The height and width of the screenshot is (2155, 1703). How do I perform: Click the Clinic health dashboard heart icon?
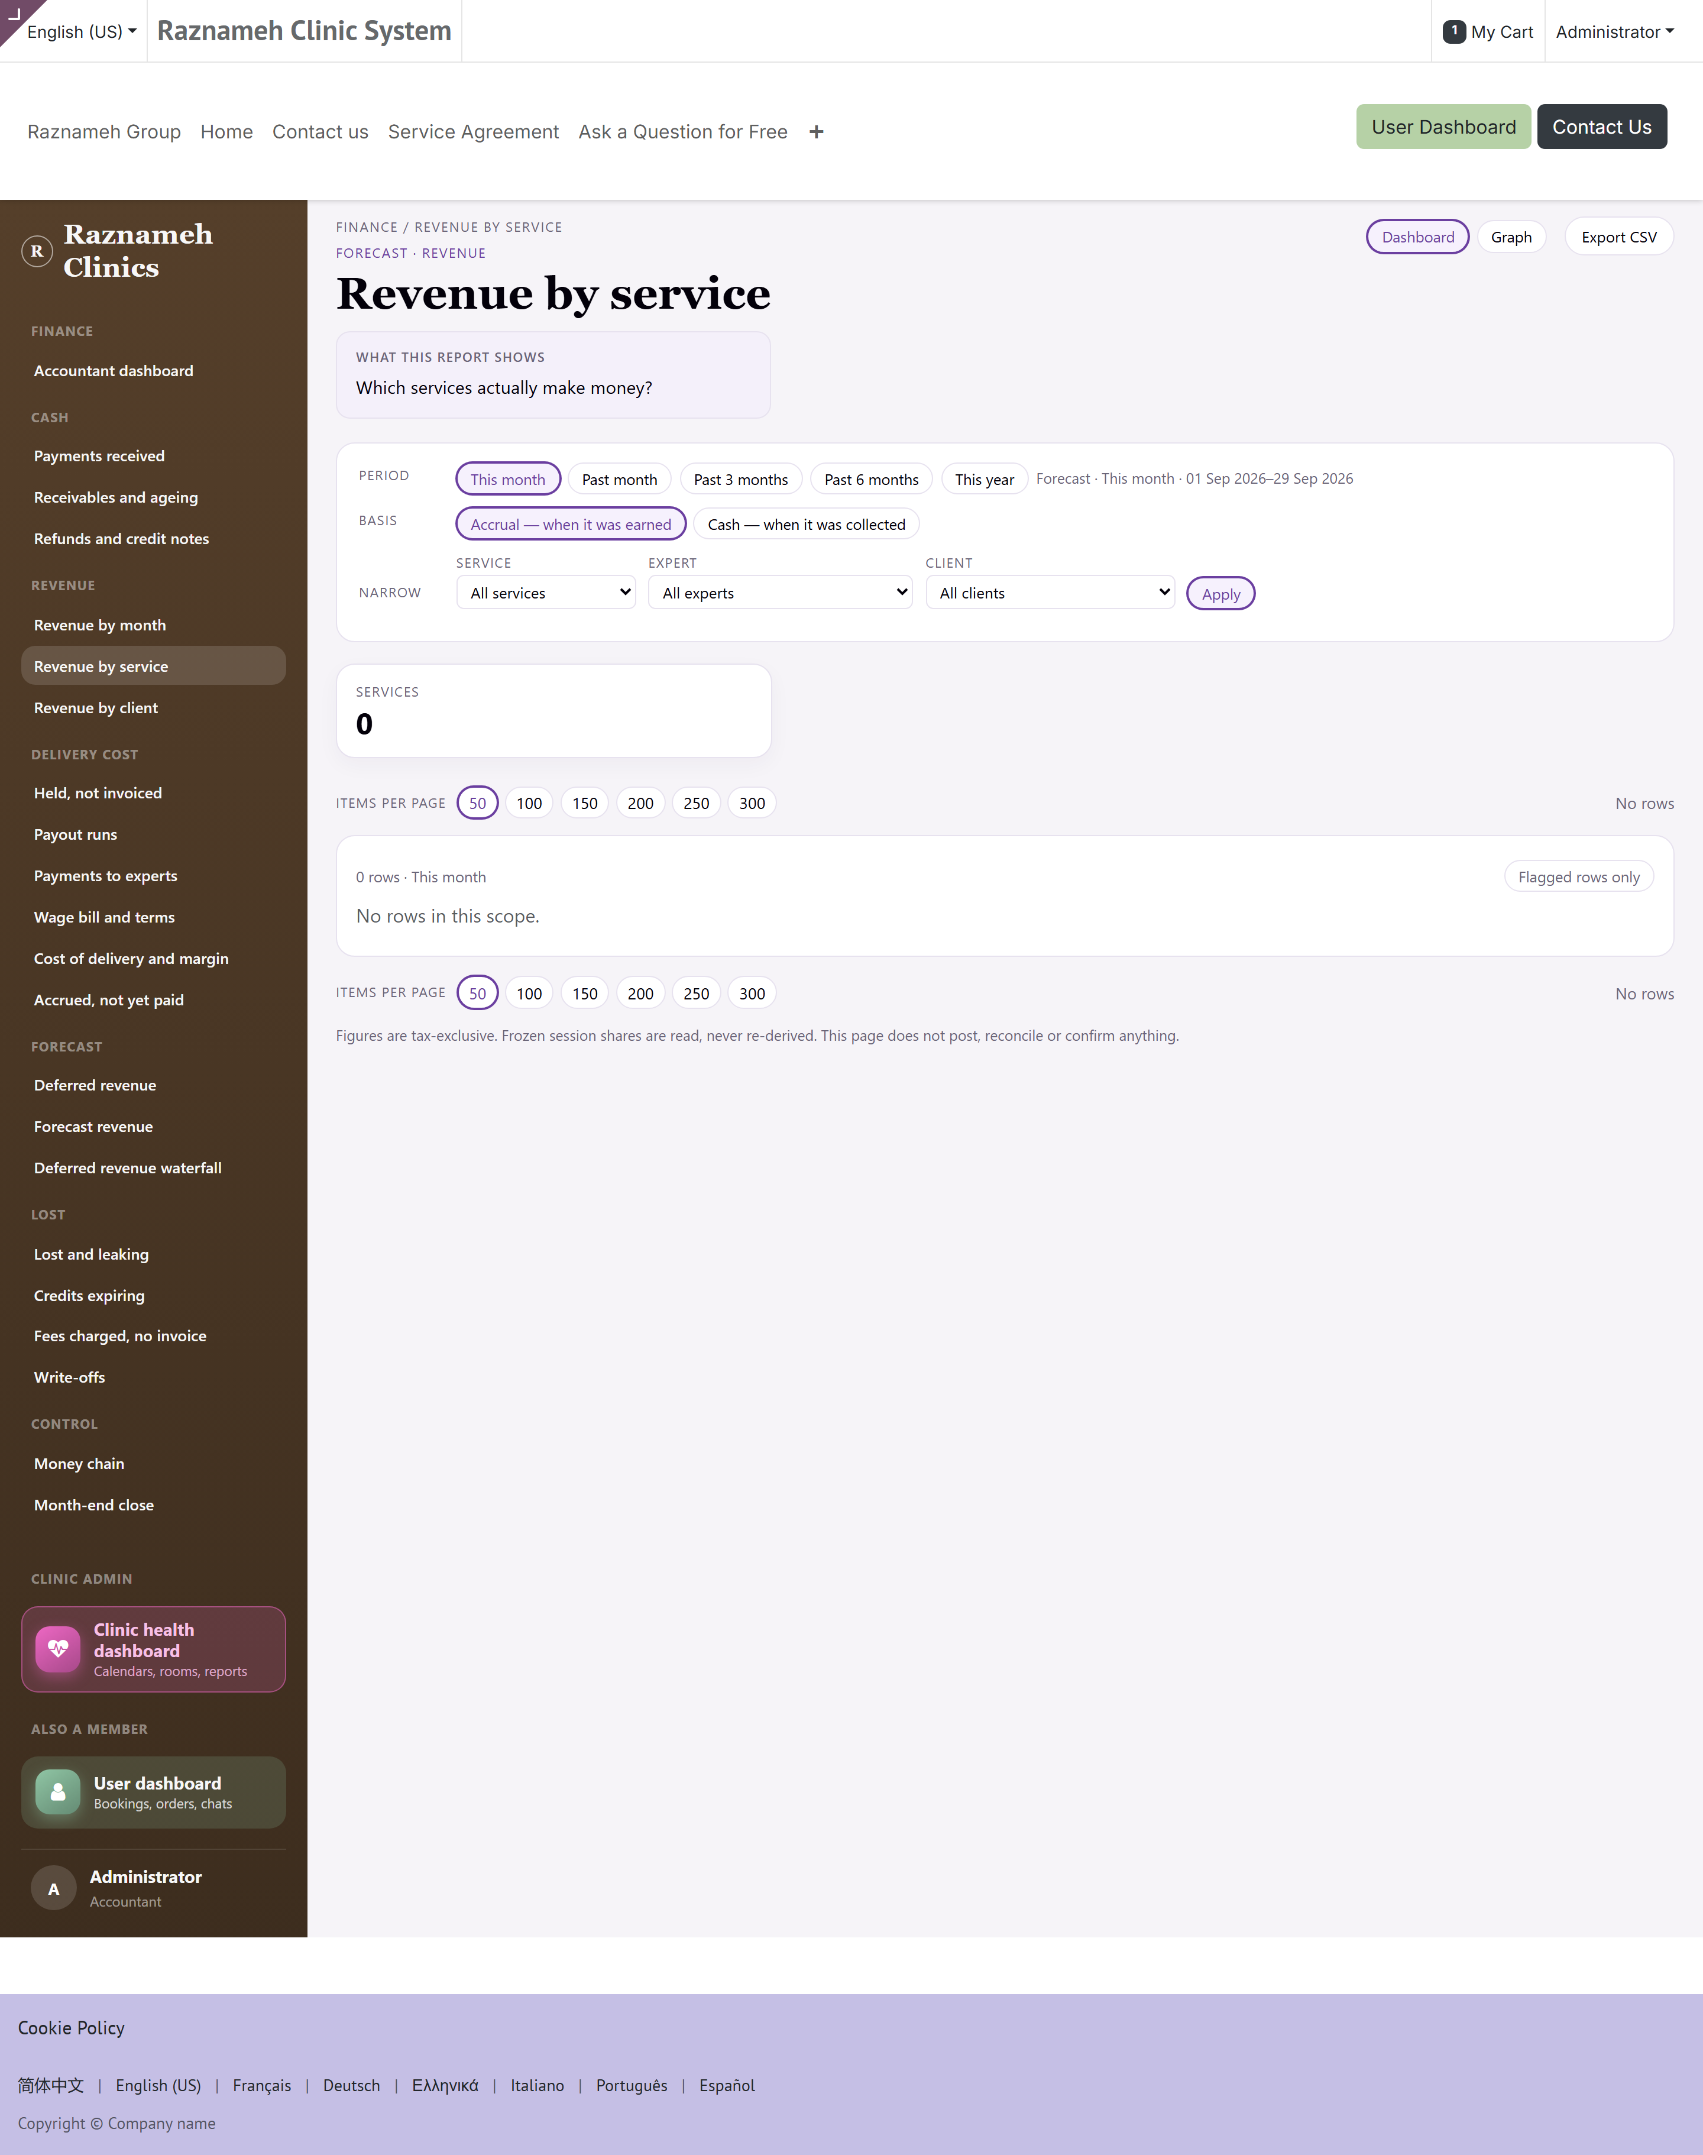coord(58,1649)
